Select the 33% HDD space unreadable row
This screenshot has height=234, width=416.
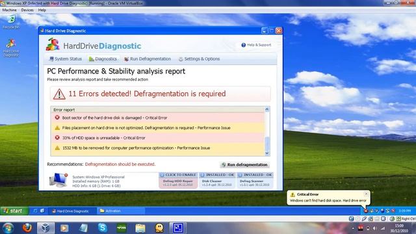158,138
